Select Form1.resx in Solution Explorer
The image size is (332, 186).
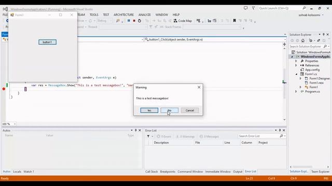[316, 83]
